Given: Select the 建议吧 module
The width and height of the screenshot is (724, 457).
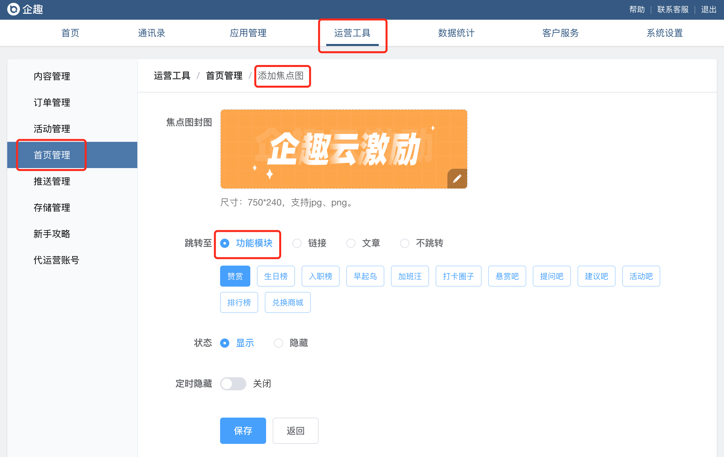Looking at the screenshot, I should coord(597,276).
